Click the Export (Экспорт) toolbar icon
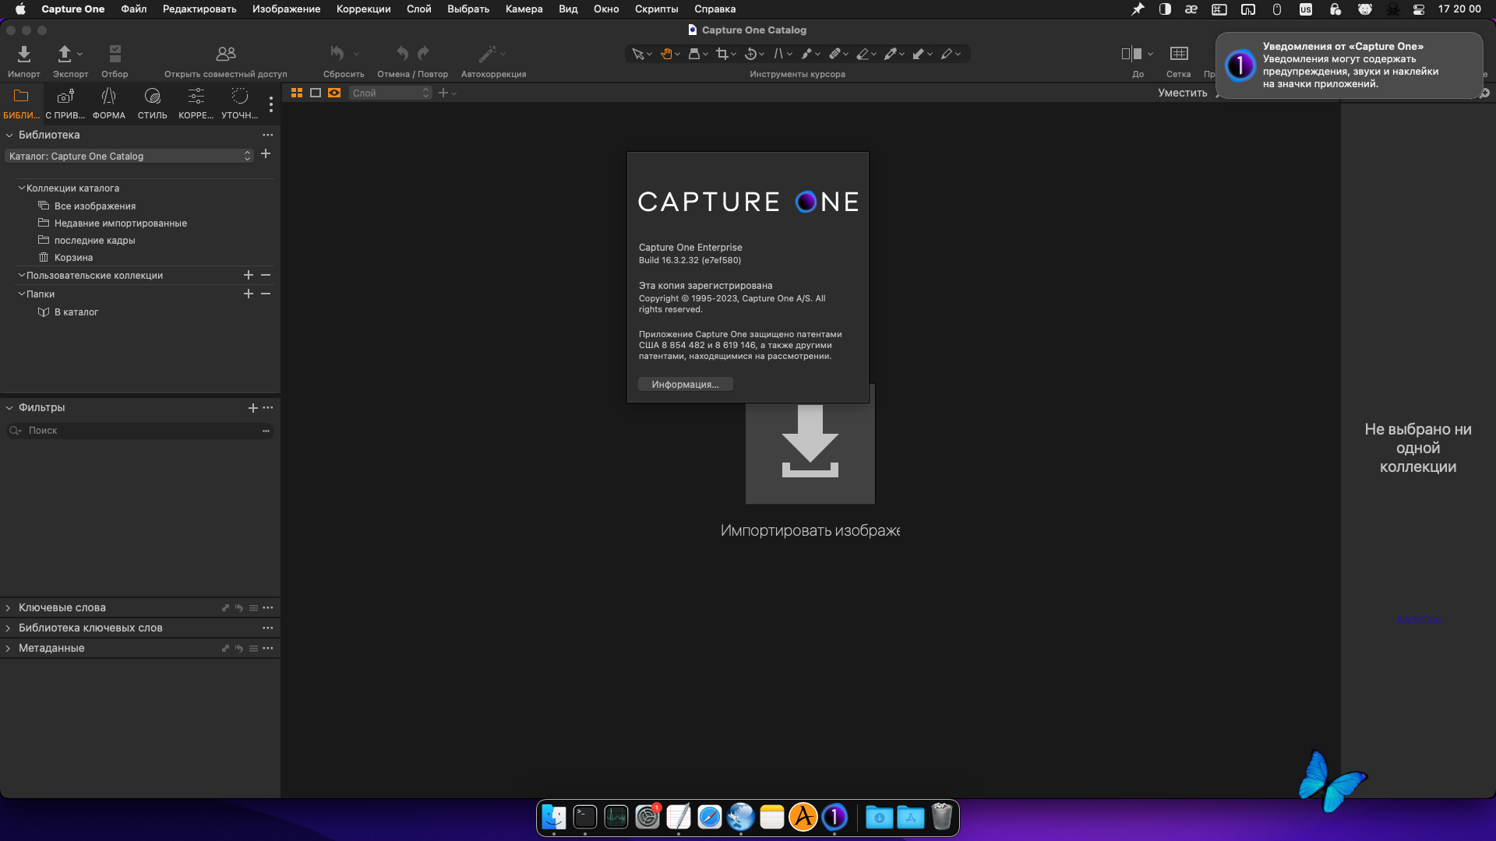 click(x=65, y=55)
